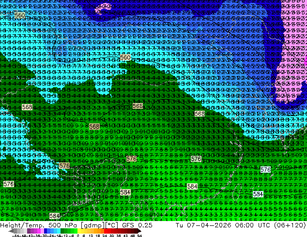The image size is (307, 237).
Task: Select the dark blue legend swatch after -30
Action: [46, 231]
